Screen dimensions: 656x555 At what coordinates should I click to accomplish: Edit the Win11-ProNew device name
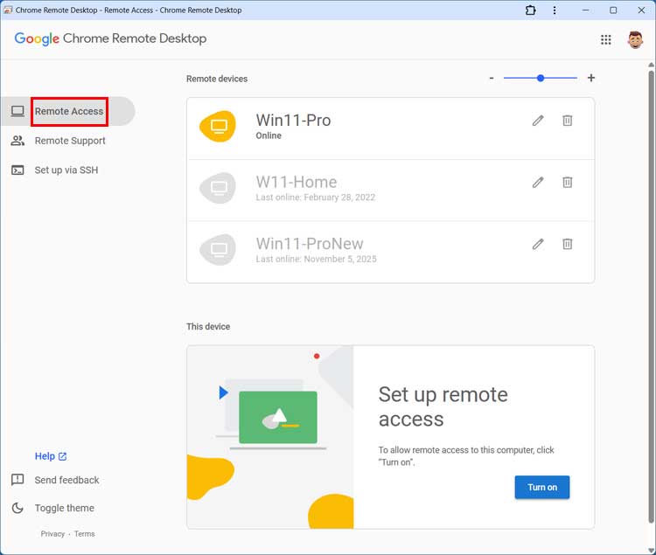(x=538, y=244)
